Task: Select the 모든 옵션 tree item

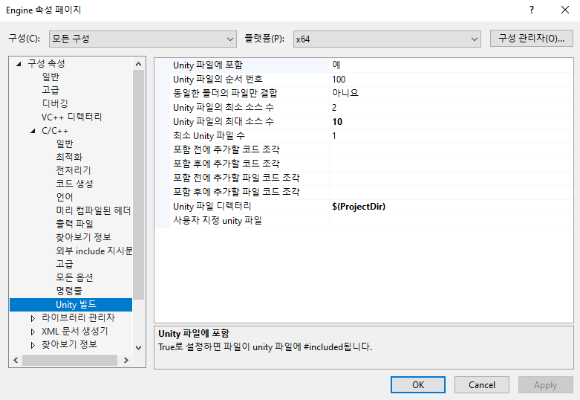Action: [x=74, y=277]
